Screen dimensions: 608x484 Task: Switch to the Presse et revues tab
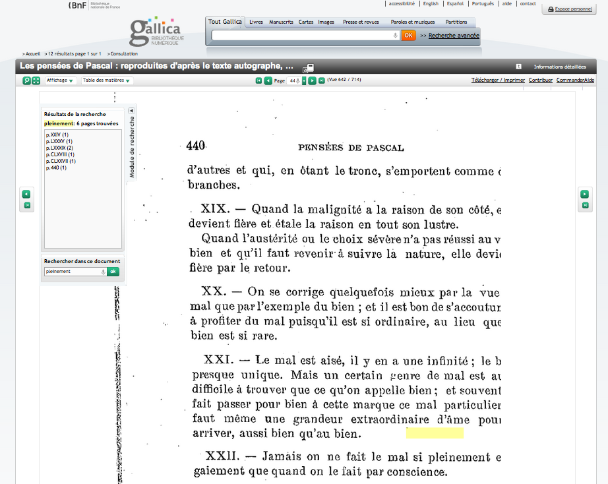361,22
